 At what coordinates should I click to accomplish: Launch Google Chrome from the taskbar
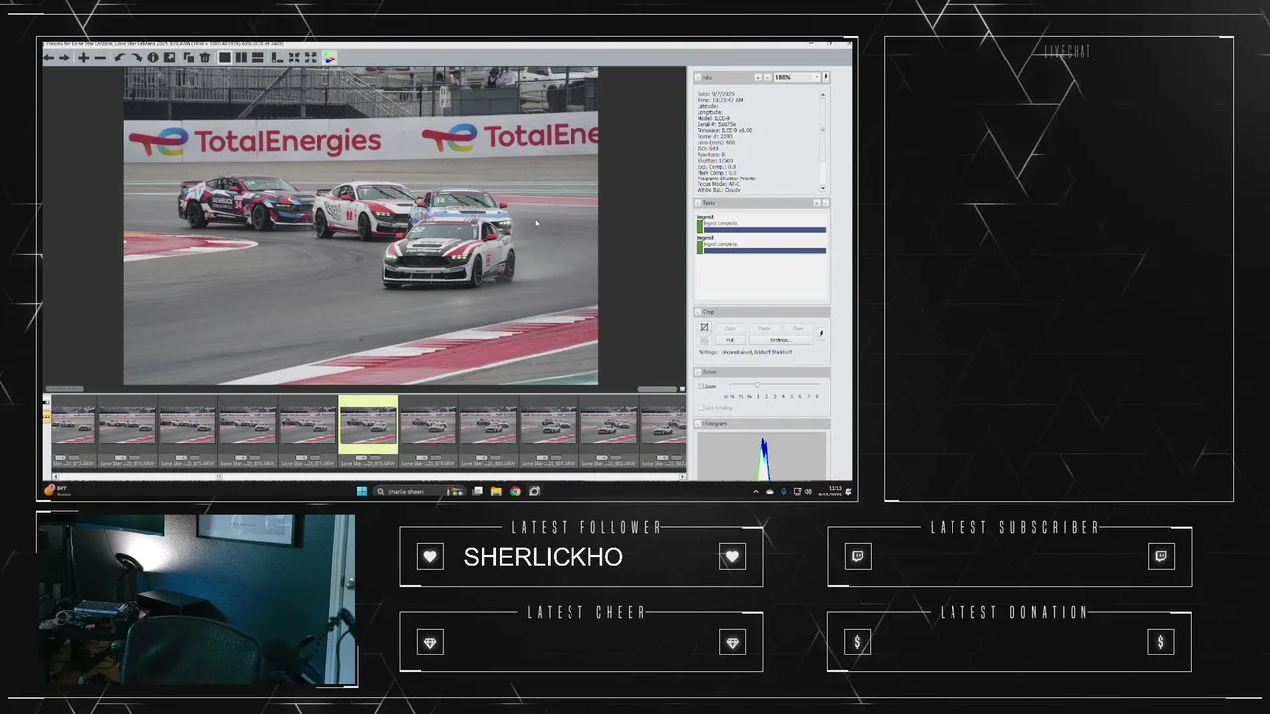pyautogui.click(x=515, y=491)
